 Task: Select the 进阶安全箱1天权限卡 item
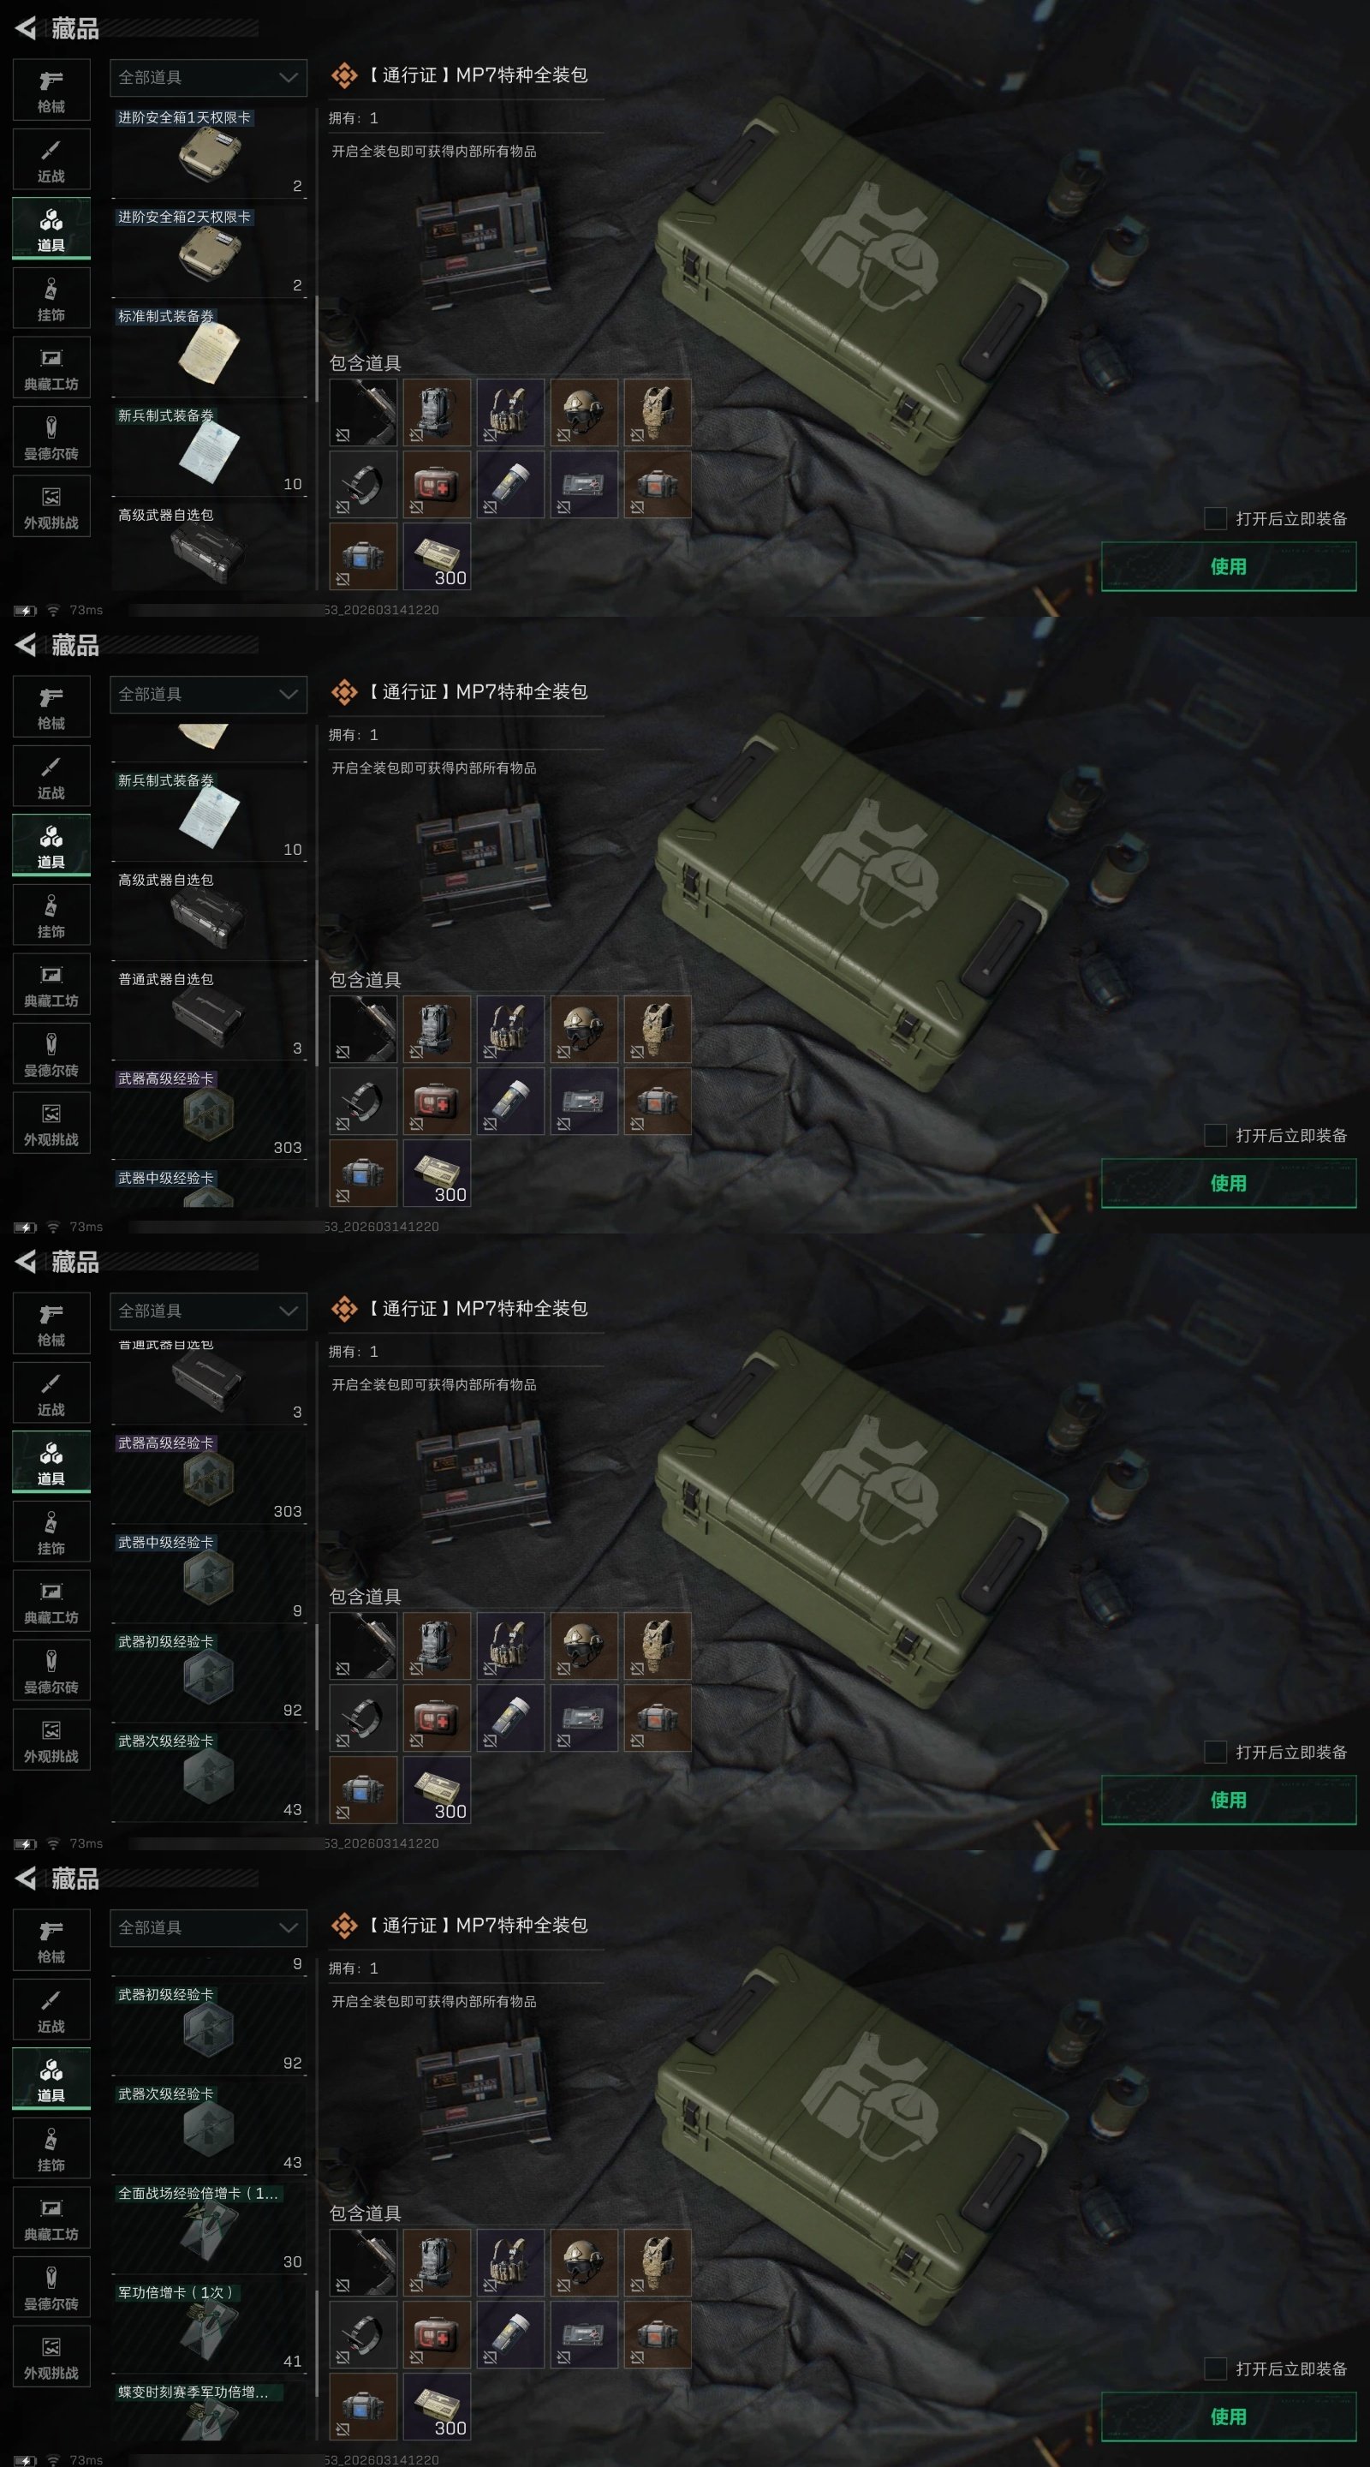pyautogui.click(x=209, y=152)
